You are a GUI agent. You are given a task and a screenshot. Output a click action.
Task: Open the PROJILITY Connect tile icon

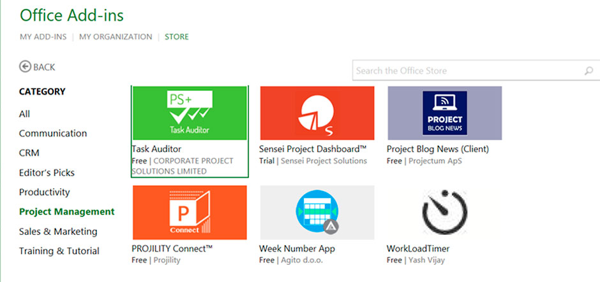point(190,213)
